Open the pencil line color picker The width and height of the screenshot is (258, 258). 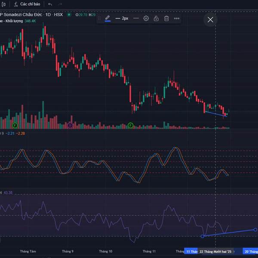tap(107, 18)
